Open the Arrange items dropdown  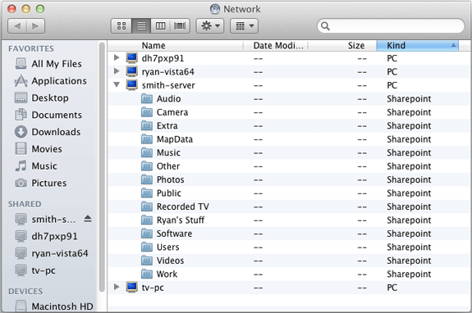tap(244, 26)
